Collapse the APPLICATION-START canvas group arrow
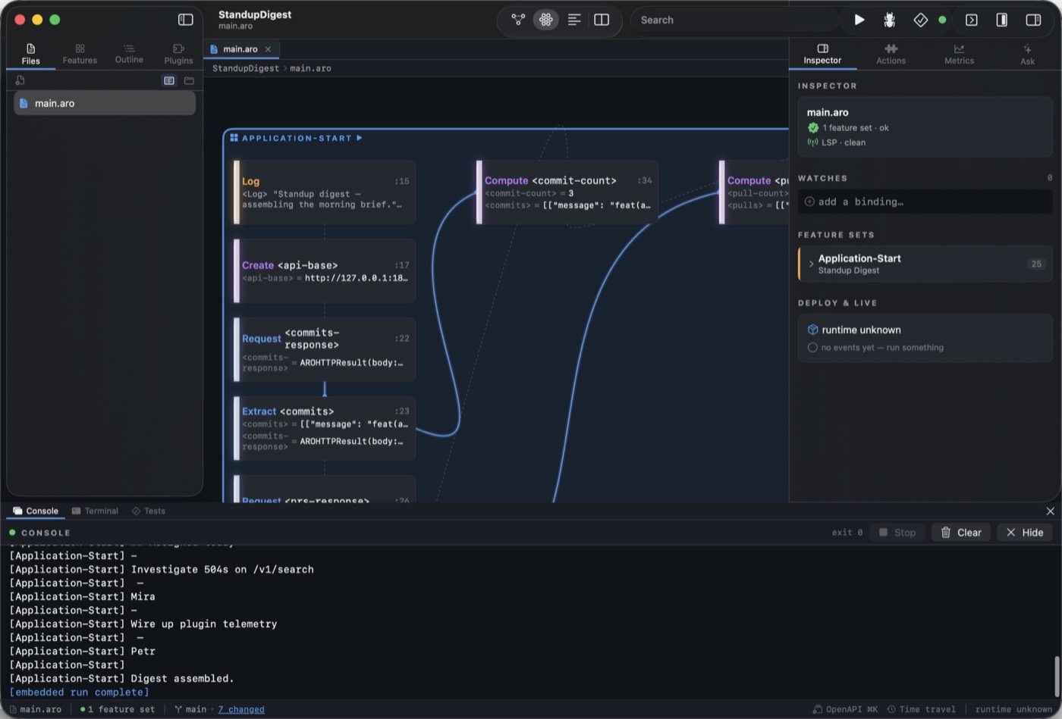1062x719 pixels. [360, 138]
